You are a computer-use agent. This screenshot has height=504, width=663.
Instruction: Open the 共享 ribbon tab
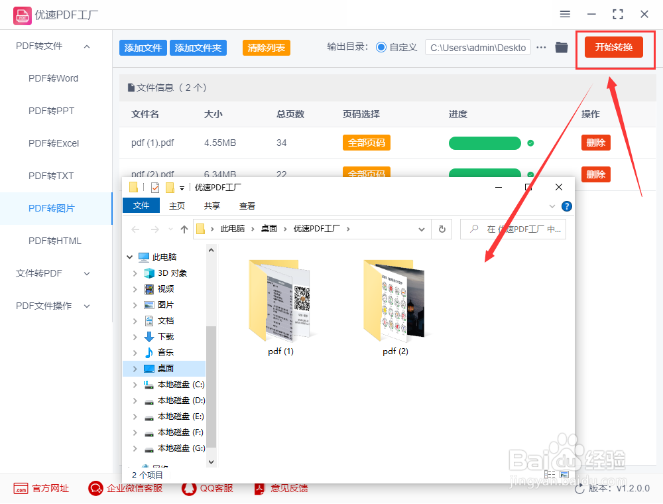coord(212,206)
